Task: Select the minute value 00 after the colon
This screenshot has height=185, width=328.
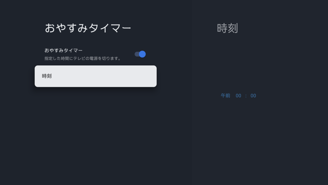Action: tap(253, 96)
